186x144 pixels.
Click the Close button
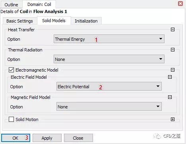click(x=78, y=138)
